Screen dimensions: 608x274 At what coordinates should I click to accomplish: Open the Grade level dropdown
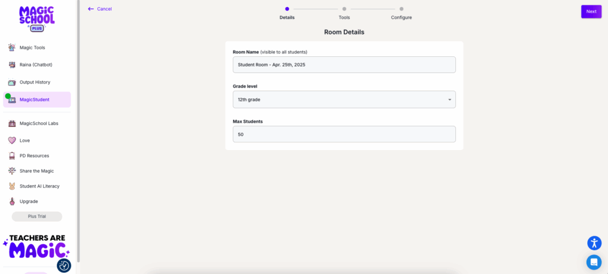344,100
